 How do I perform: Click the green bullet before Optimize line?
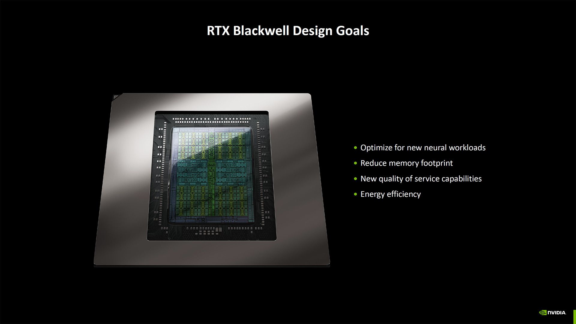pyautogui.click(x=355, y=148)
